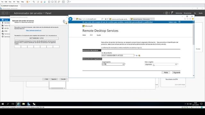Click the Organización text field
Screen dimensions: 205x115
(x=113, y=64)
